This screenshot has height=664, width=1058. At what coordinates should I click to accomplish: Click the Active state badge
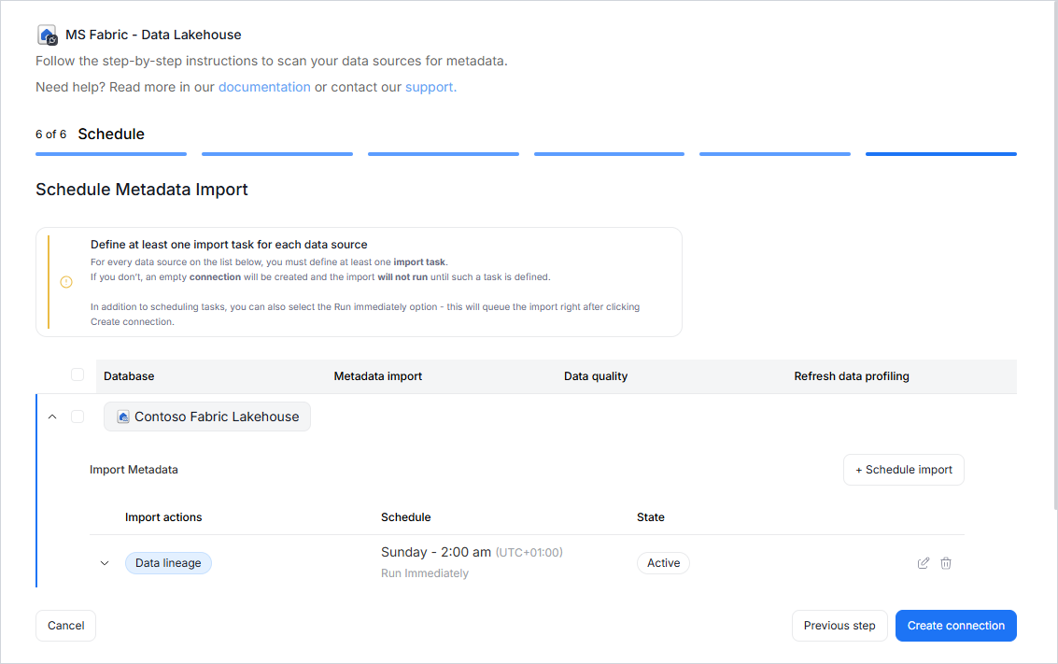coord(663,563)
